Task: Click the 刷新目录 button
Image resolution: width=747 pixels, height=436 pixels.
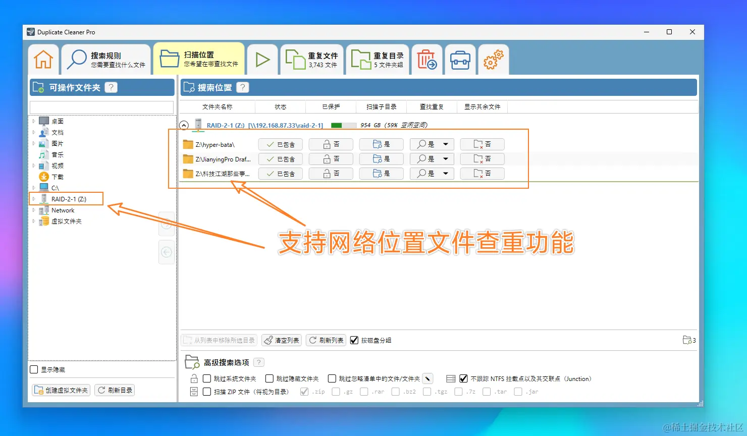Action: pyautogui.click(x=115, y=390)
